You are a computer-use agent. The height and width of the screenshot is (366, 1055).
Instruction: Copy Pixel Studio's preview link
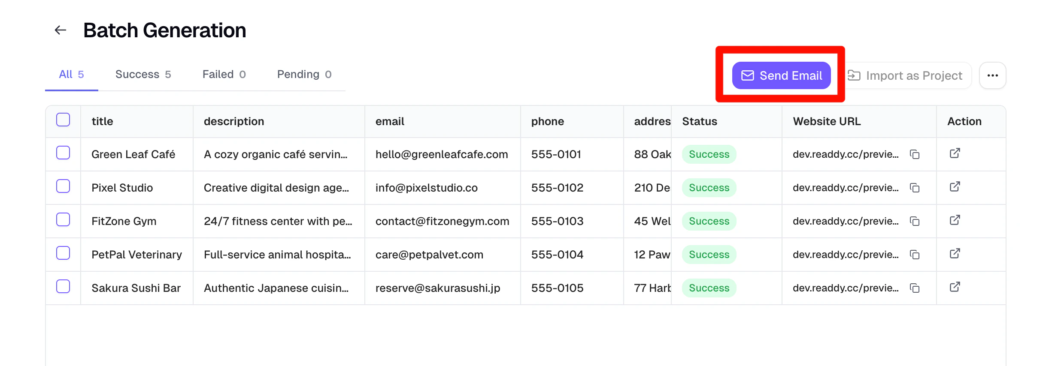[x=915, y=188]
